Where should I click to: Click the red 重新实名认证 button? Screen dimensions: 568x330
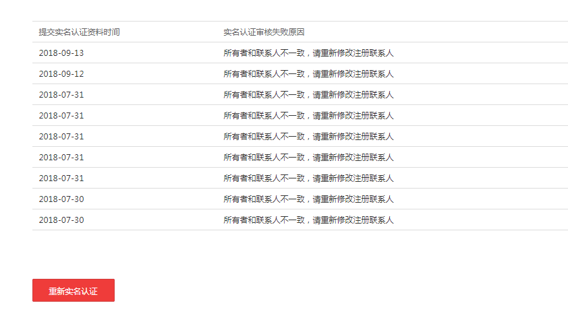pyautogui.click(x=74, y=290)
